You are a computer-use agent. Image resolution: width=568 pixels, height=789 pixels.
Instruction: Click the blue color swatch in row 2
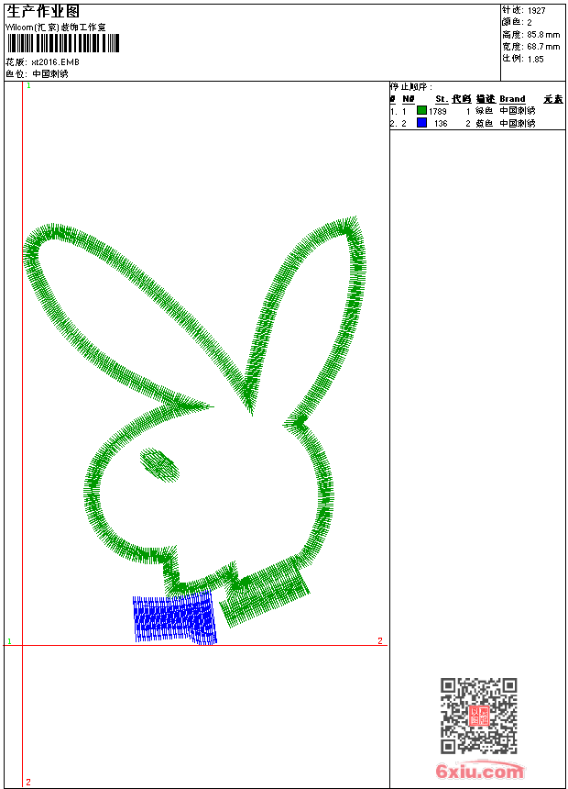pos(421,123)
